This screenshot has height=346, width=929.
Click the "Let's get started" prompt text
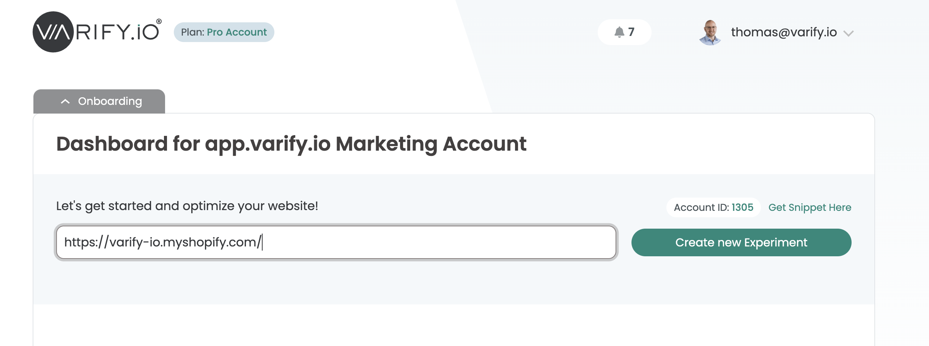[187, 206]
